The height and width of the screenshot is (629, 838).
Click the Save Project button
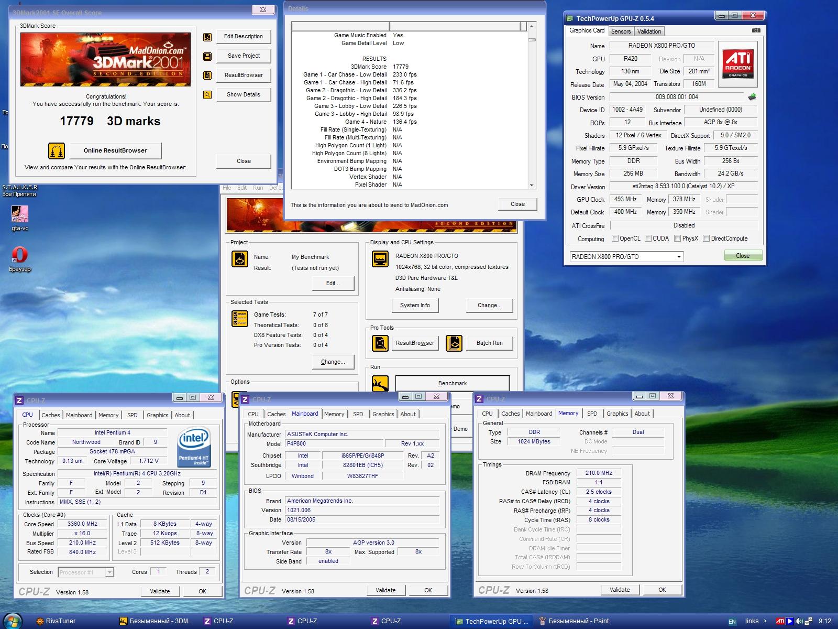coord(244,56)
